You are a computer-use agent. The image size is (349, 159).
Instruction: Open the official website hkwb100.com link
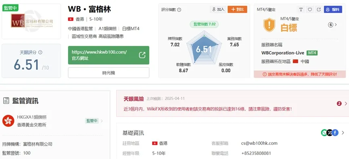[109, 55]
